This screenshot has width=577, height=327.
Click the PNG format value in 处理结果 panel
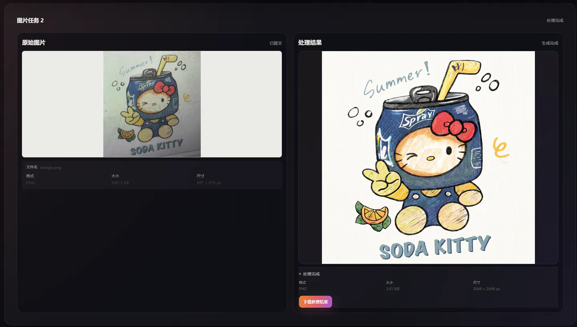click(x=303, y=289)
